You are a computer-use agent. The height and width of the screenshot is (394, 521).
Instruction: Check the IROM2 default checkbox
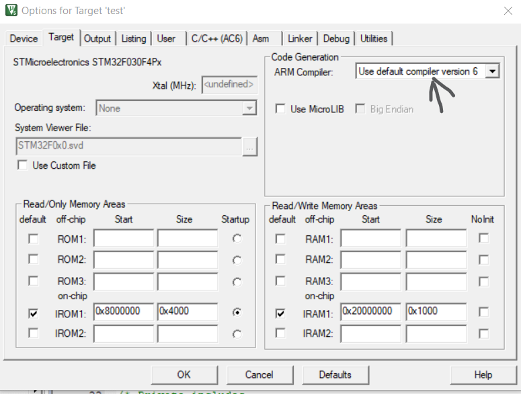[x=33, y=333]
